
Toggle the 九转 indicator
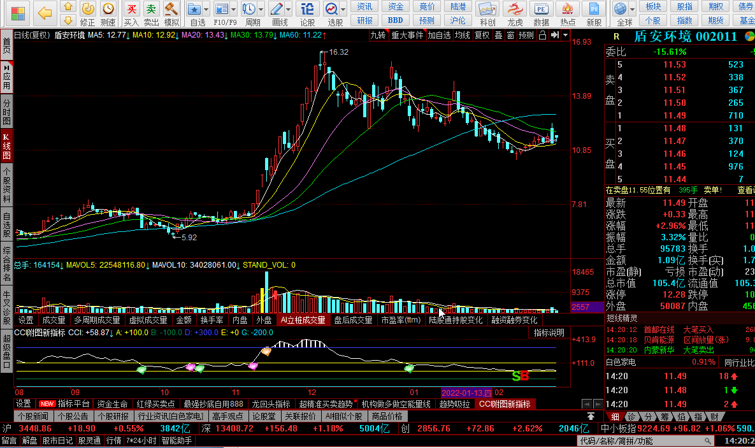click(378, 35)
